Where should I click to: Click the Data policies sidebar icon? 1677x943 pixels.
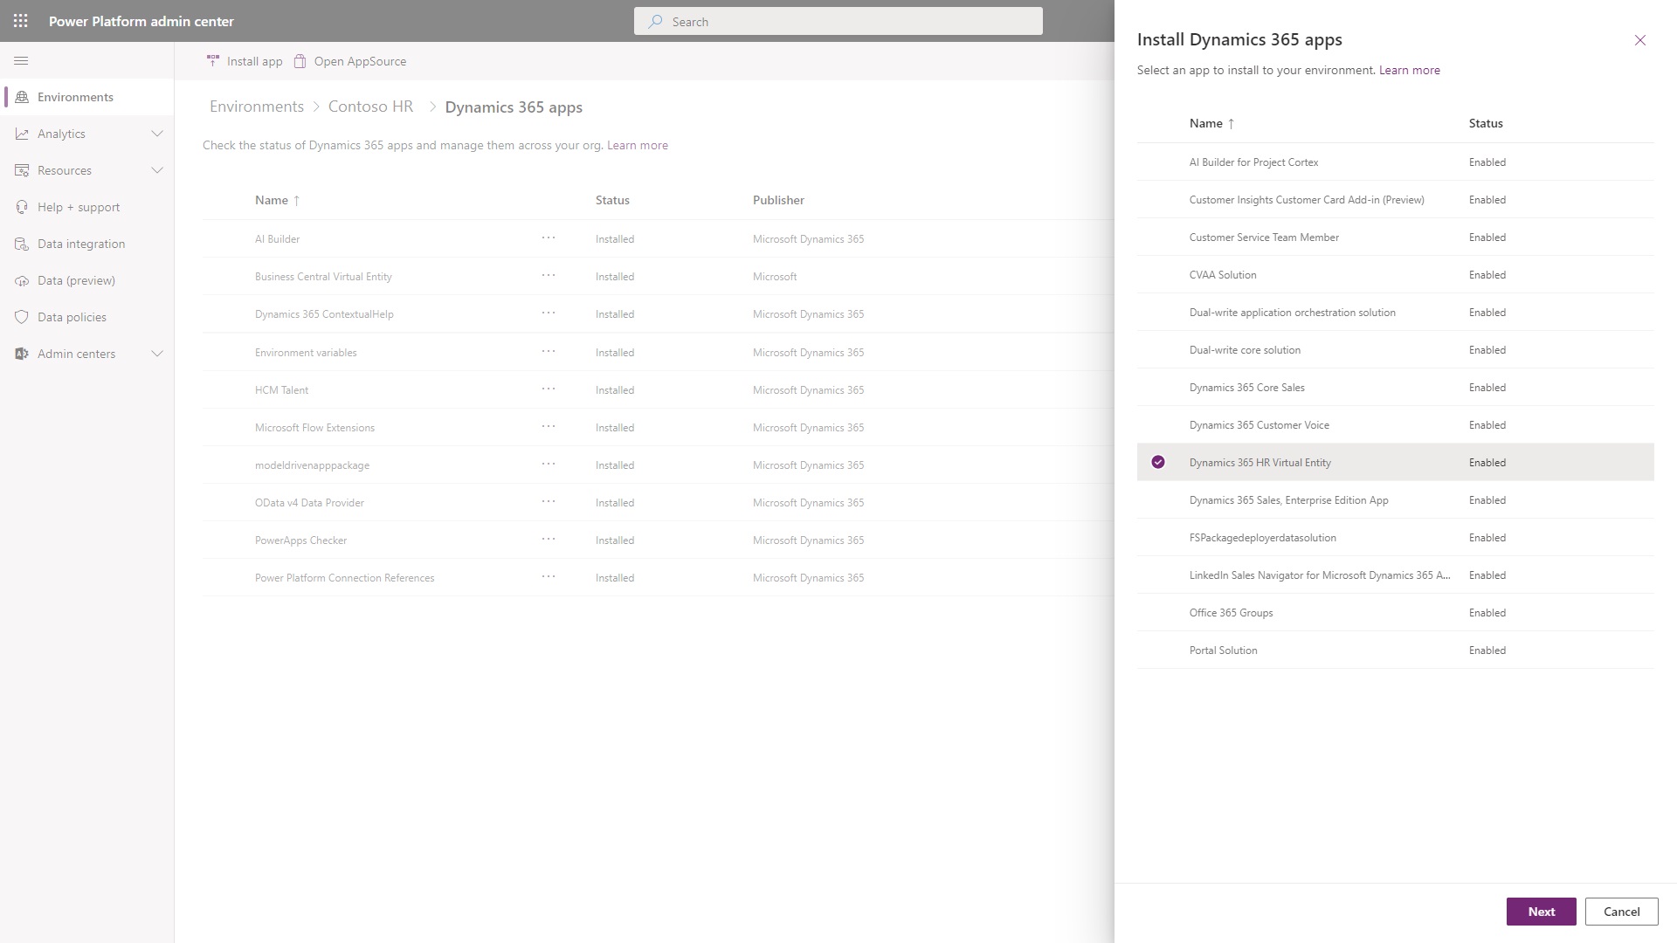point(21,317)
